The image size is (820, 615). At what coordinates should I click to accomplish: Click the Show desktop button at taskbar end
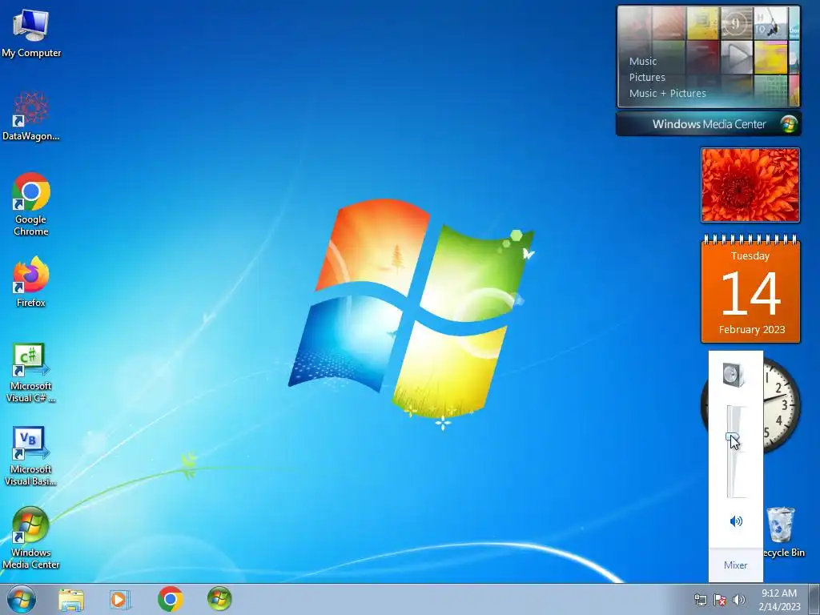814,599
